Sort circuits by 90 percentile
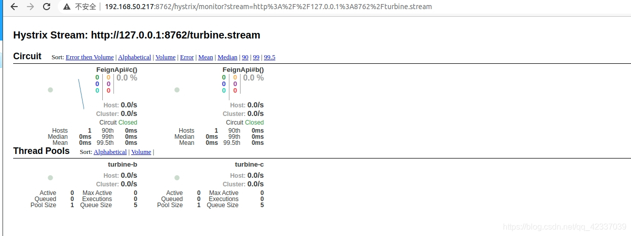 point(245,57)
